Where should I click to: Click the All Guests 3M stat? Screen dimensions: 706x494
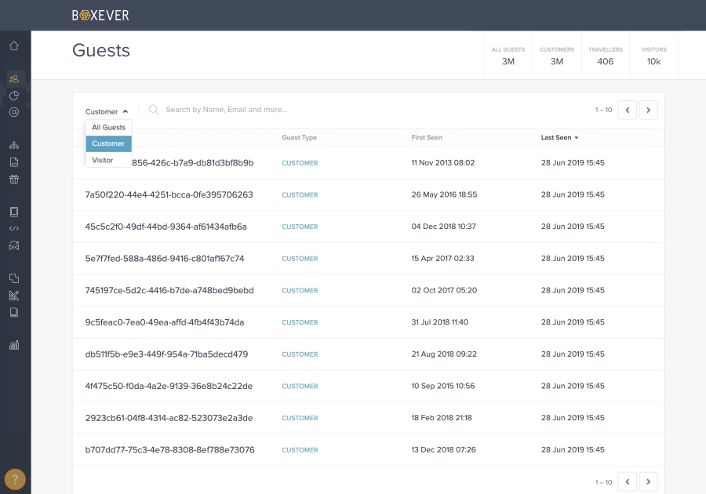(508, 56)
